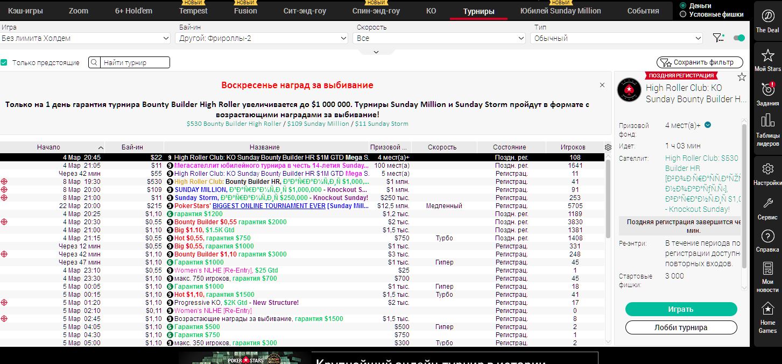Click tournament list vertical scrollbar
This screenshot has width=782, height=364.
tap(608, 199)
